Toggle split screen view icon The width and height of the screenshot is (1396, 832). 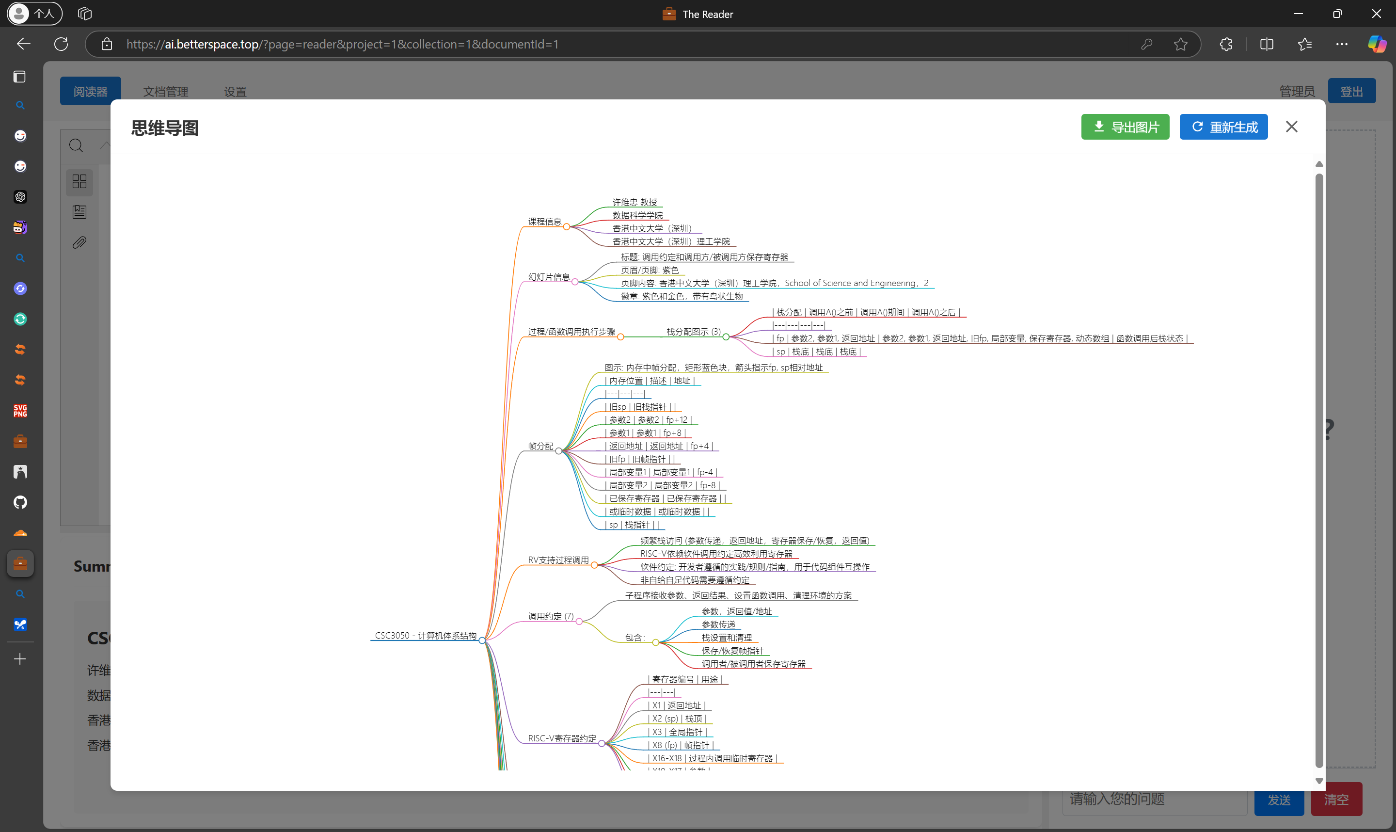1267,44
